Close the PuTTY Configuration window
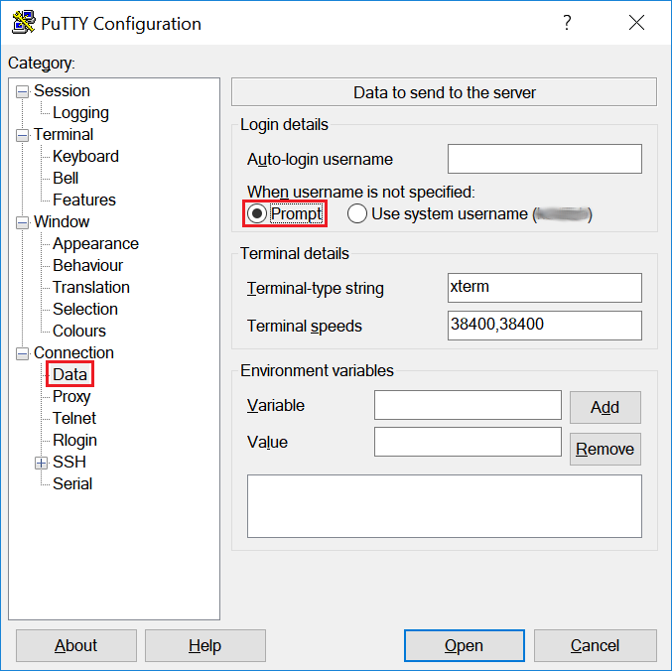 (x=635, y=23)
